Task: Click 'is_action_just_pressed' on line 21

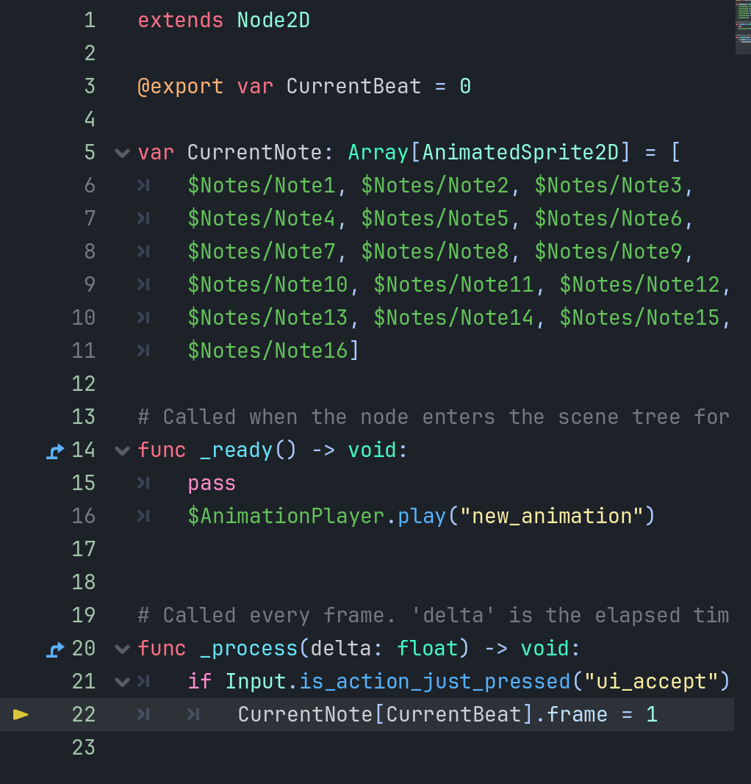Action: [x=435, y=682]
